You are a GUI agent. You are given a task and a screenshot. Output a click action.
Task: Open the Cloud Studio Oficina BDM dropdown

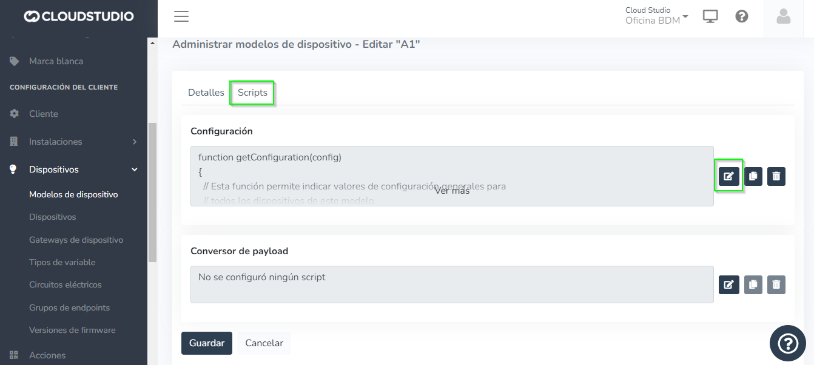[x=656, y=16]
